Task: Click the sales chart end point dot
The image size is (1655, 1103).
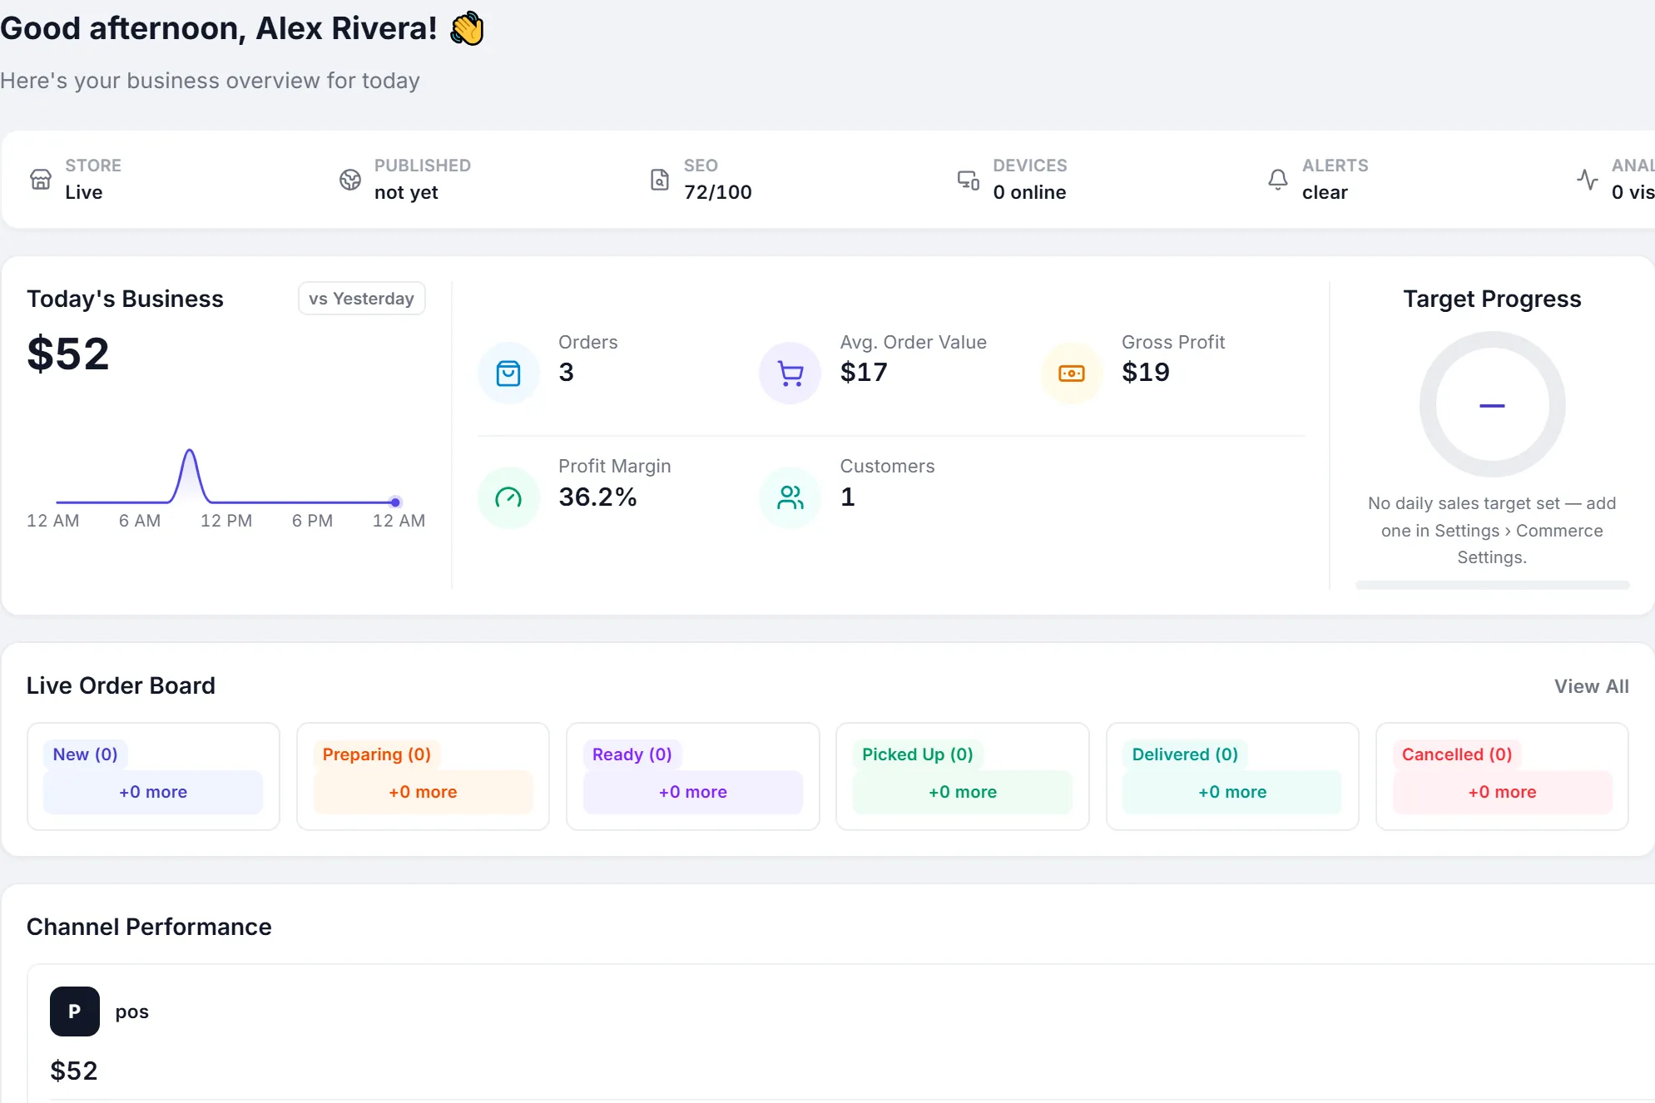Action: (x=395, y=502)
